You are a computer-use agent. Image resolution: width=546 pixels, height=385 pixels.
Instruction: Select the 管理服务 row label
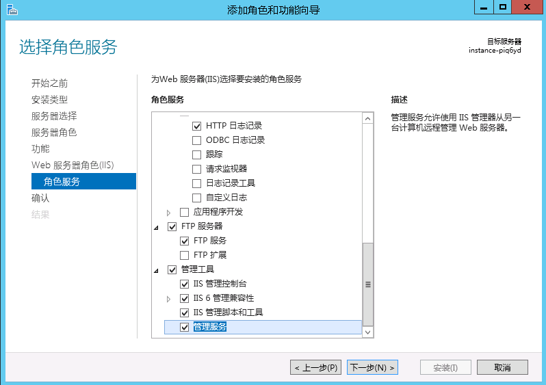pos(210,327)
